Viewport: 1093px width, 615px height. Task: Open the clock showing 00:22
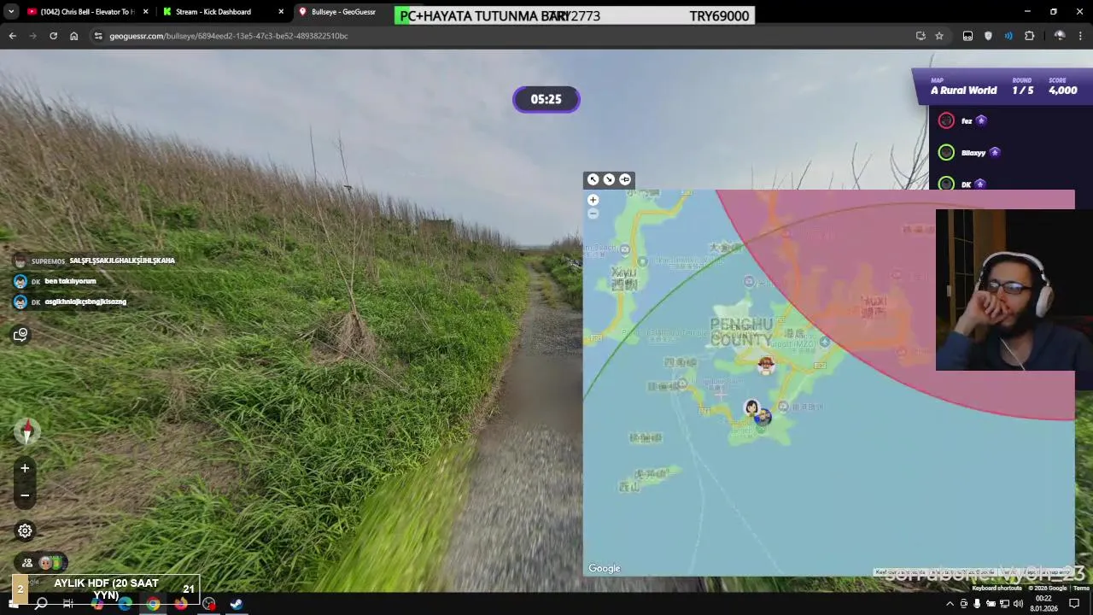(1043, 603)
